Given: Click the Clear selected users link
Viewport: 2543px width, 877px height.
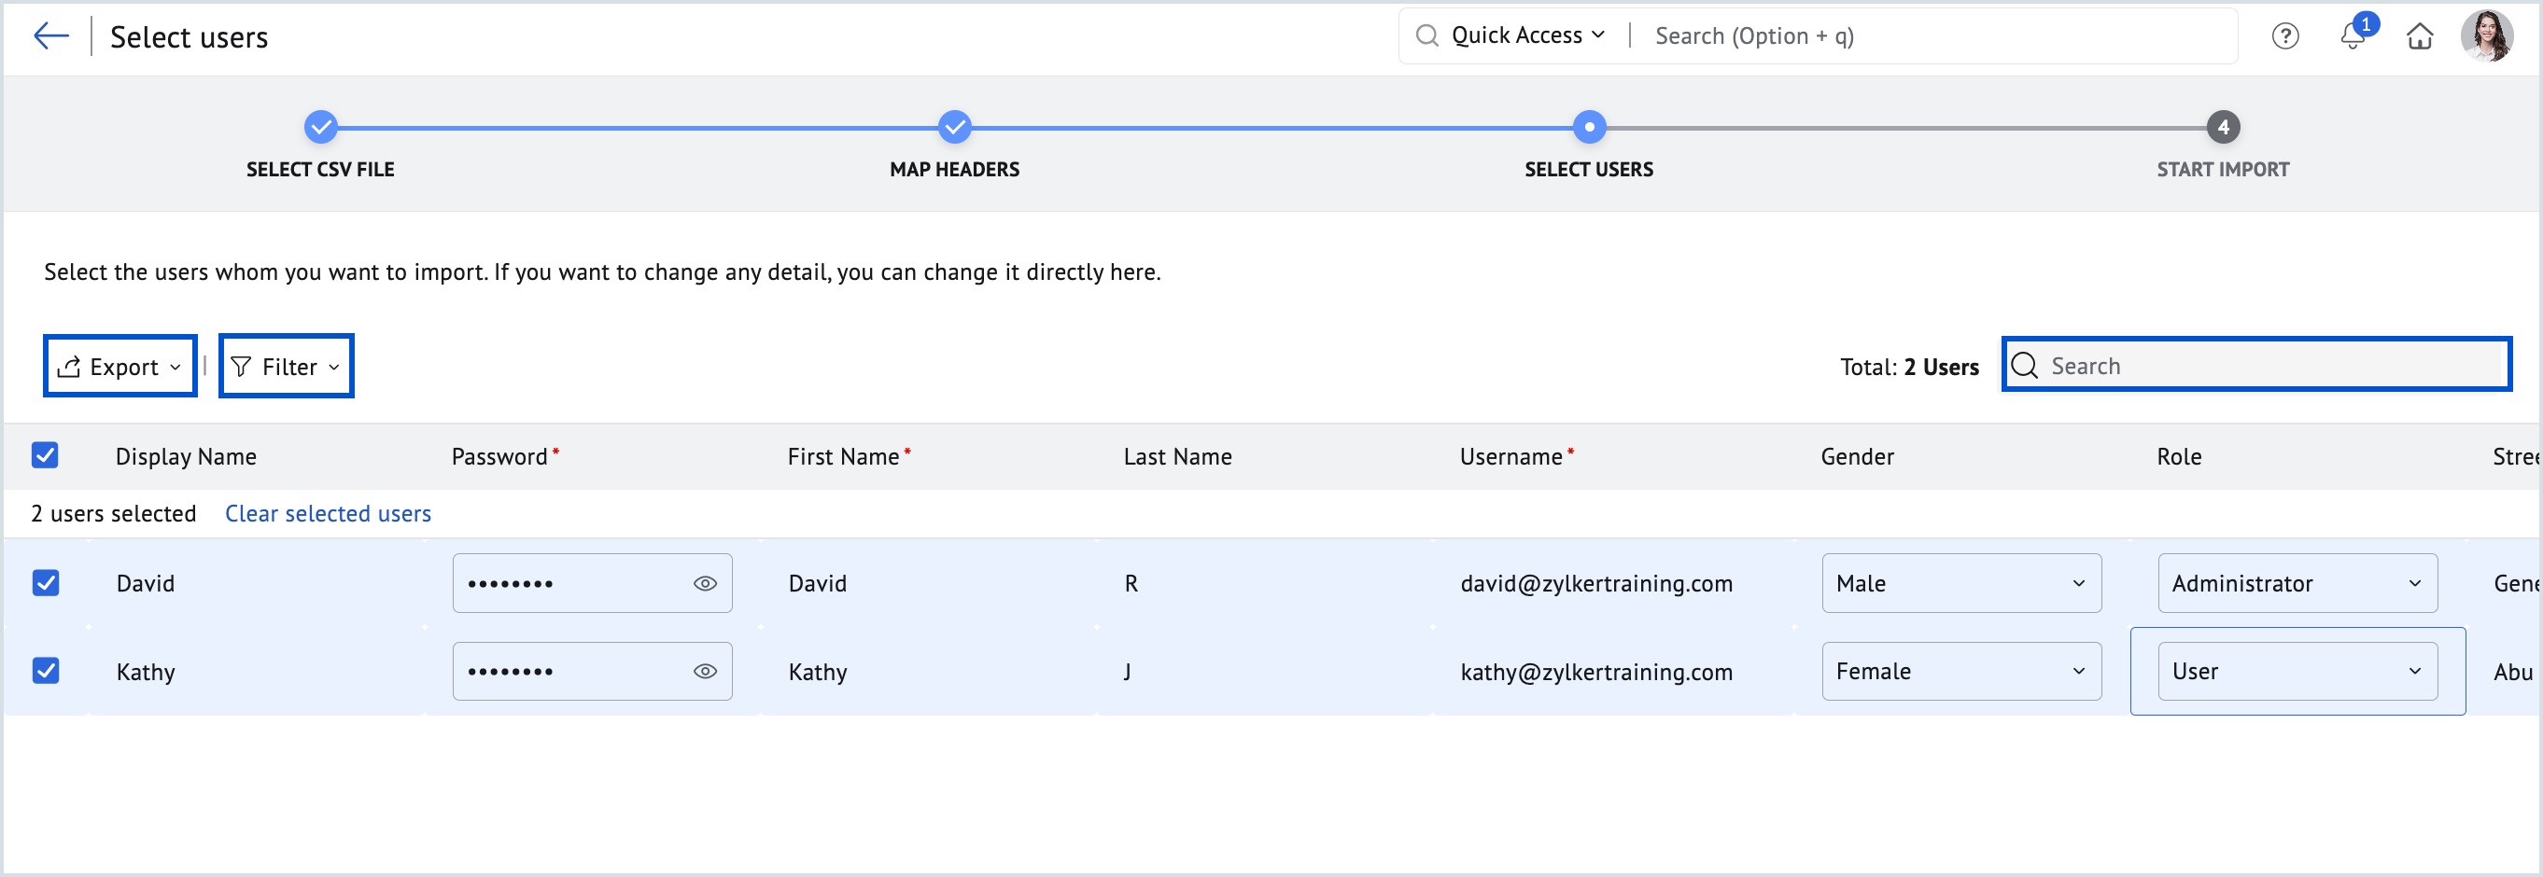Looking at the screenshot, I should point(327,513).
